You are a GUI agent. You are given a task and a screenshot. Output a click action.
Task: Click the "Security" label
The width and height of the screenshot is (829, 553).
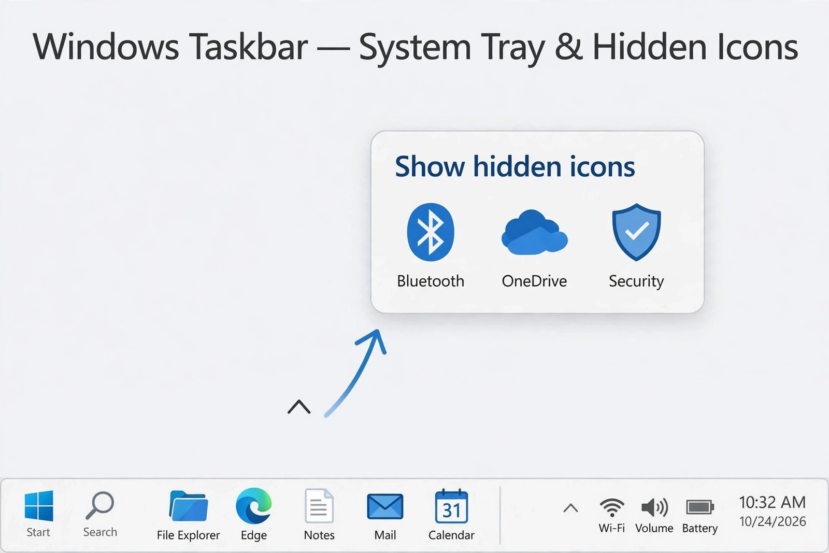636,281
